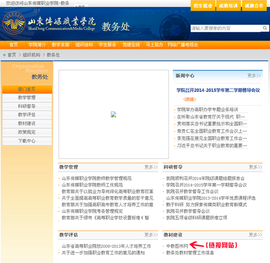Open 学院简介 navigation menu item
This screenshot has width=270, height=263.
click(x=37, y=45)
